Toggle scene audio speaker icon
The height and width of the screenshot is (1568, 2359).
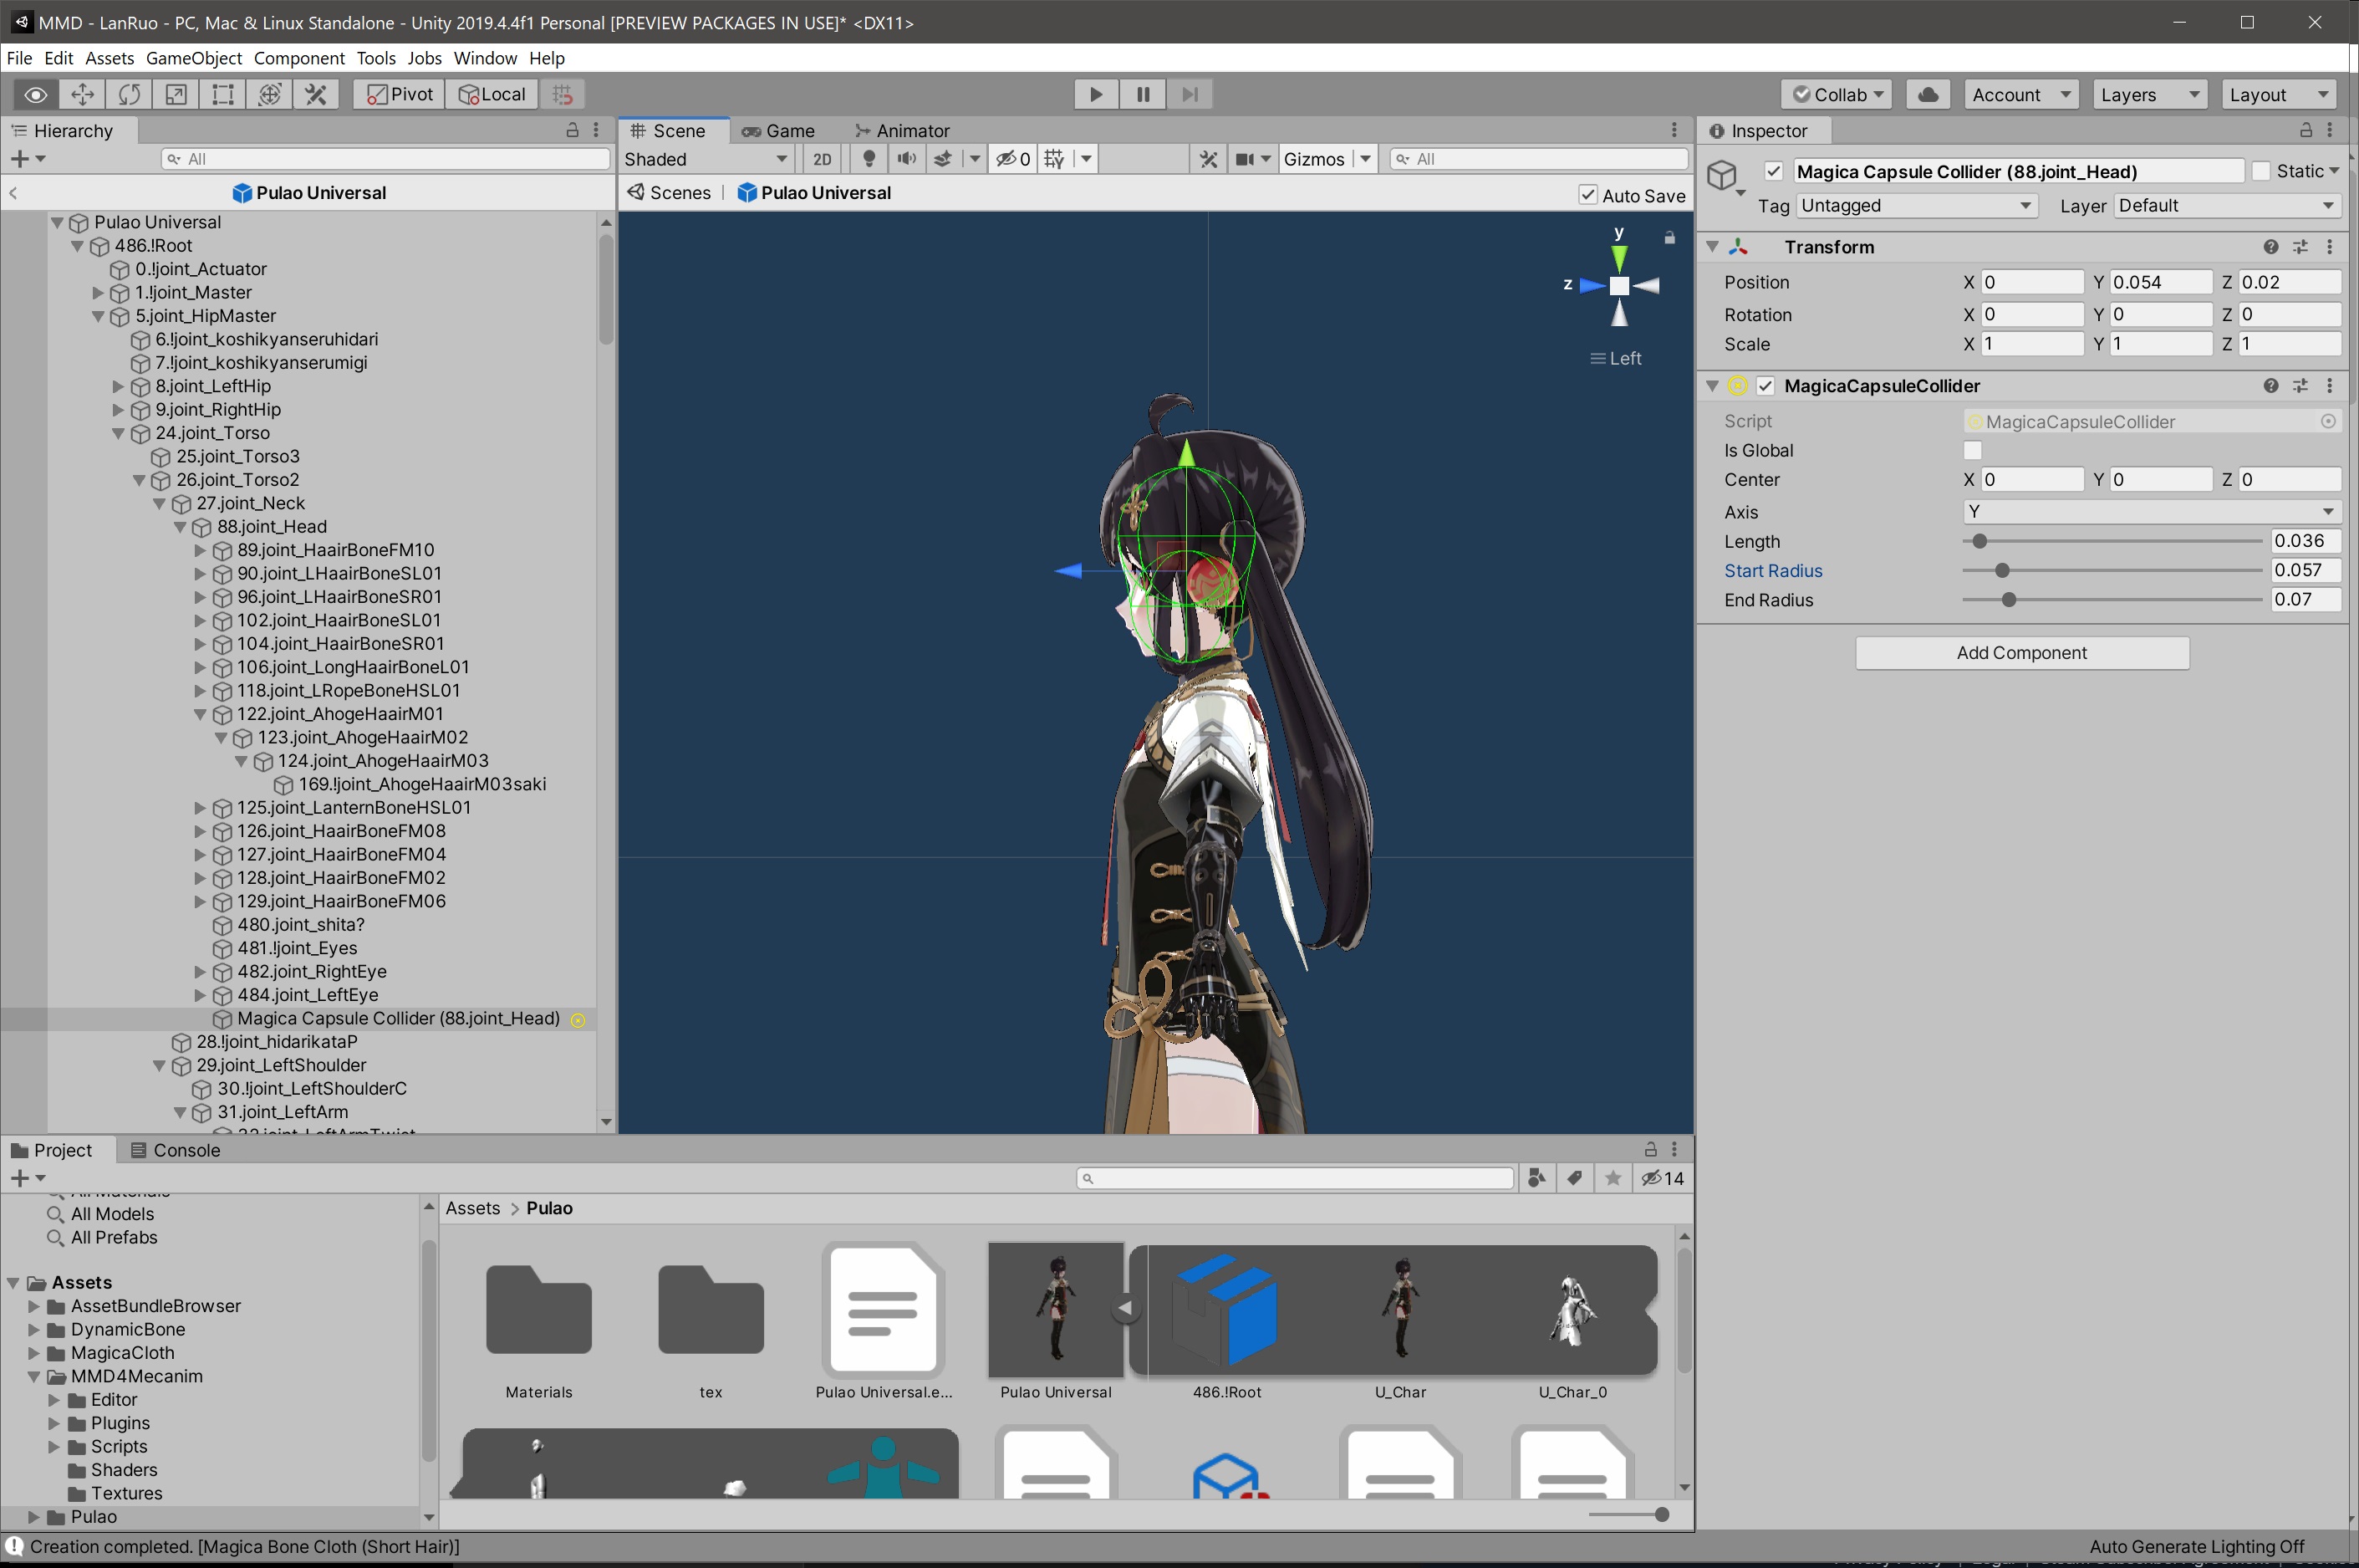point(905,159)
